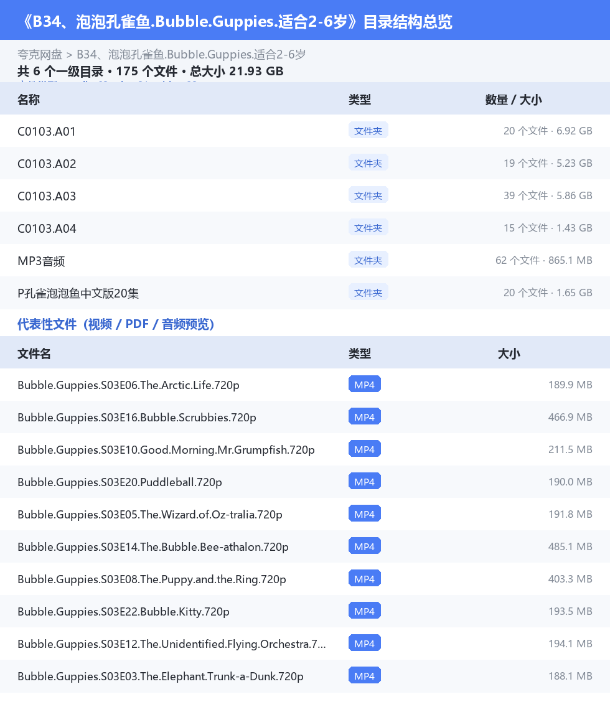Viewport: 610px width, 712px height.
Task: Select the 20 个文件 · 6.92 GB cell
Action: coord(548,131)
